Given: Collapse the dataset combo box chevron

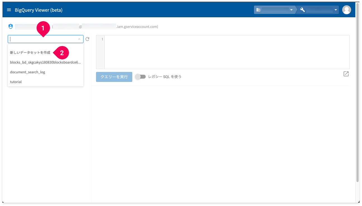Looking at the screenshot, I should pyautogui.click(x=79, y=39).
